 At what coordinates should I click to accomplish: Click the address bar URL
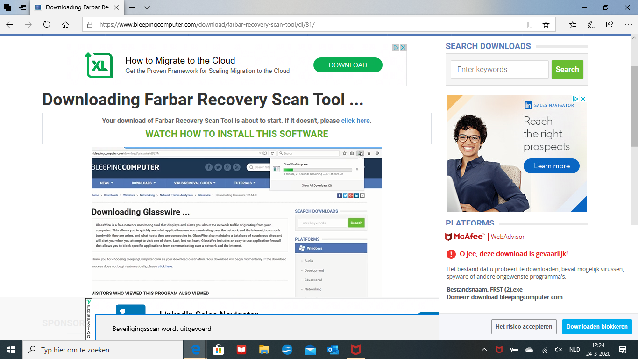pos(207,24)
